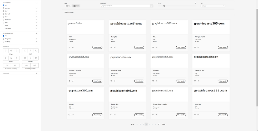Choose Mono classification radio
Image resolution: width=258 pixels, height=131 pixels.
point(4,23)
